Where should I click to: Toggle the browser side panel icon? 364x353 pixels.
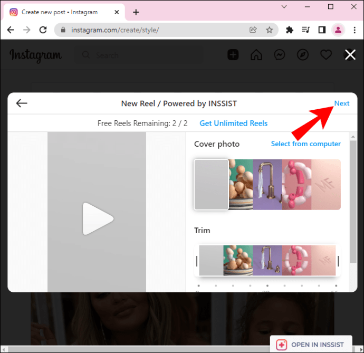tap(322, 30)
